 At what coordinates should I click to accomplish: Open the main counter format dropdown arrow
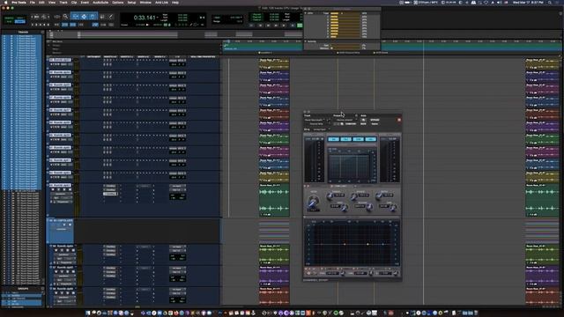[157, 18]
